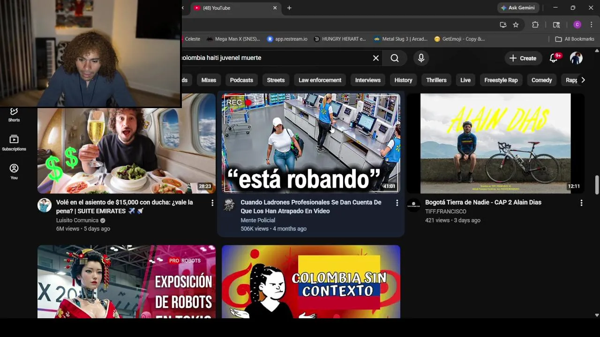This screenshot has height=337, width=600.
Task: Open the Exposición de Robots thumbnail
Action: click(127, 282)
